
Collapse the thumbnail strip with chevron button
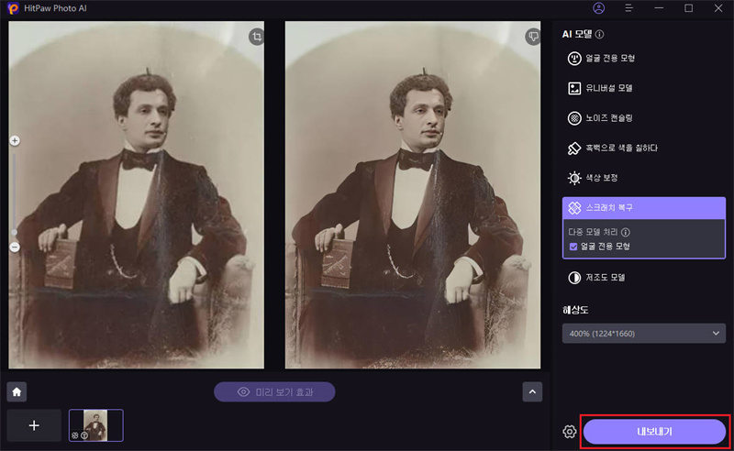(532, 392)
